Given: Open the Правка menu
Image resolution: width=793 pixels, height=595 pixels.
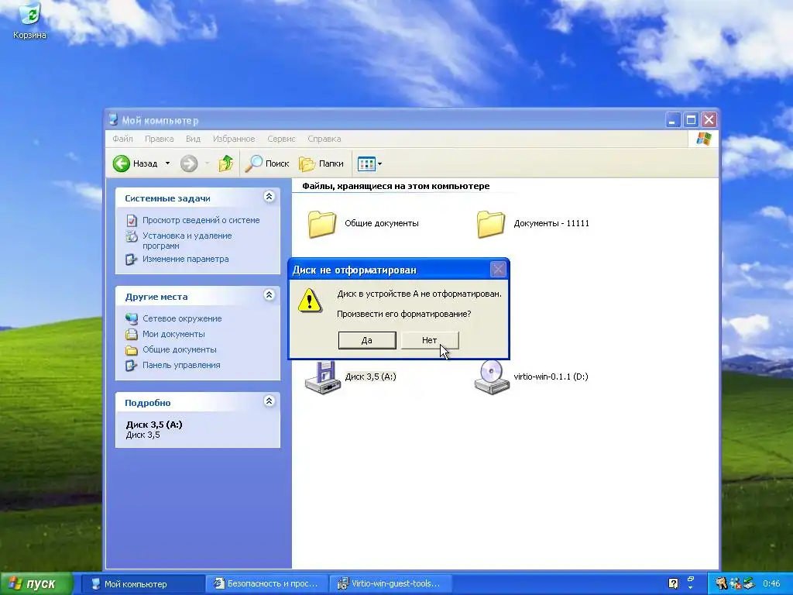Looking at the screenshot, I should 159,139.
